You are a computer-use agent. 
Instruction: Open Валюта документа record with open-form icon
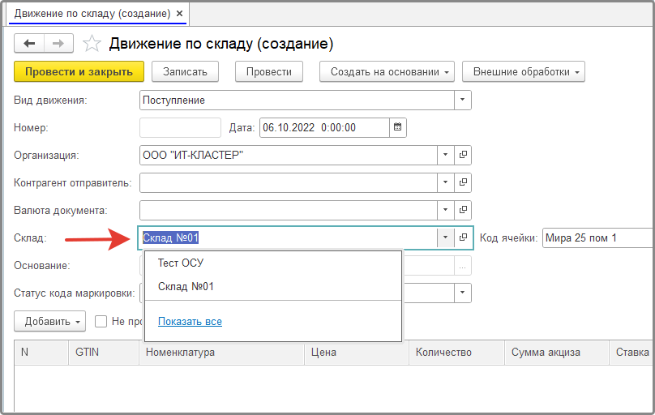point(463,210)
